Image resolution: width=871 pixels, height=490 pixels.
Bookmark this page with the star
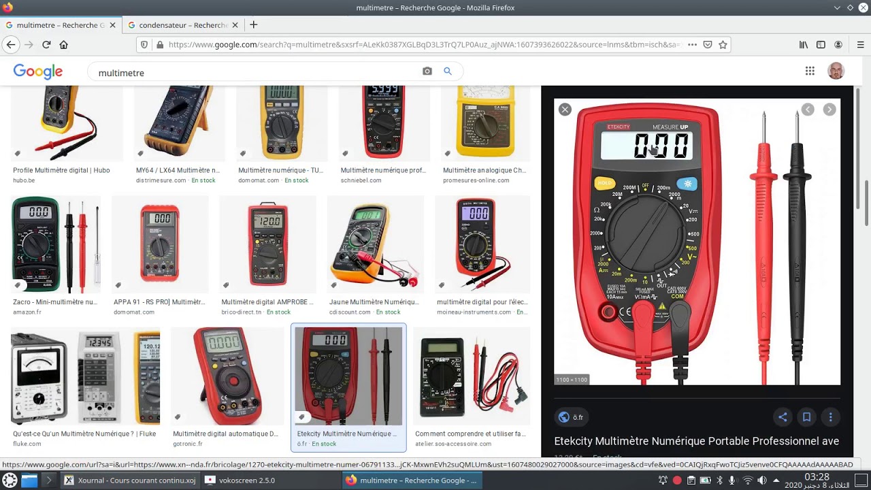click(x=723, y=44)
